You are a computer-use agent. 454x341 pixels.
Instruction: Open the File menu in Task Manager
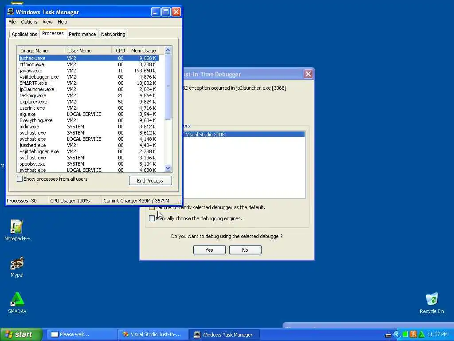[x=12, y=22]
